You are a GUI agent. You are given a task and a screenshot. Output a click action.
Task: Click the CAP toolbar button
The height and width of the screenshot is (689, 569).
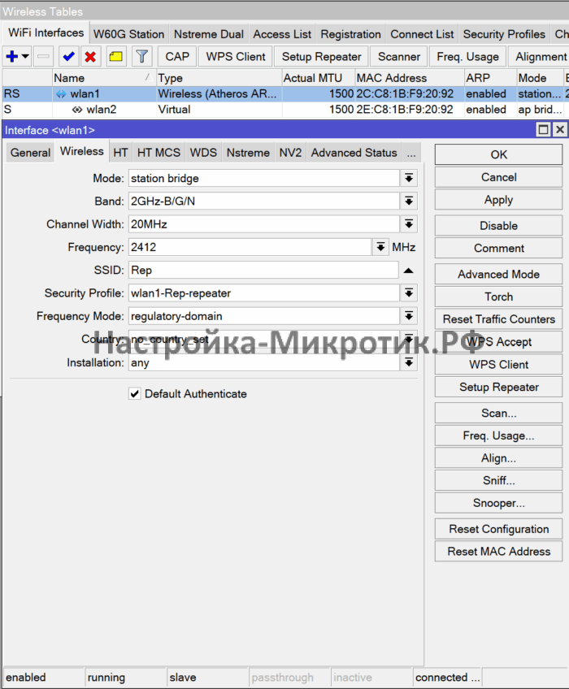coord(177,57)
